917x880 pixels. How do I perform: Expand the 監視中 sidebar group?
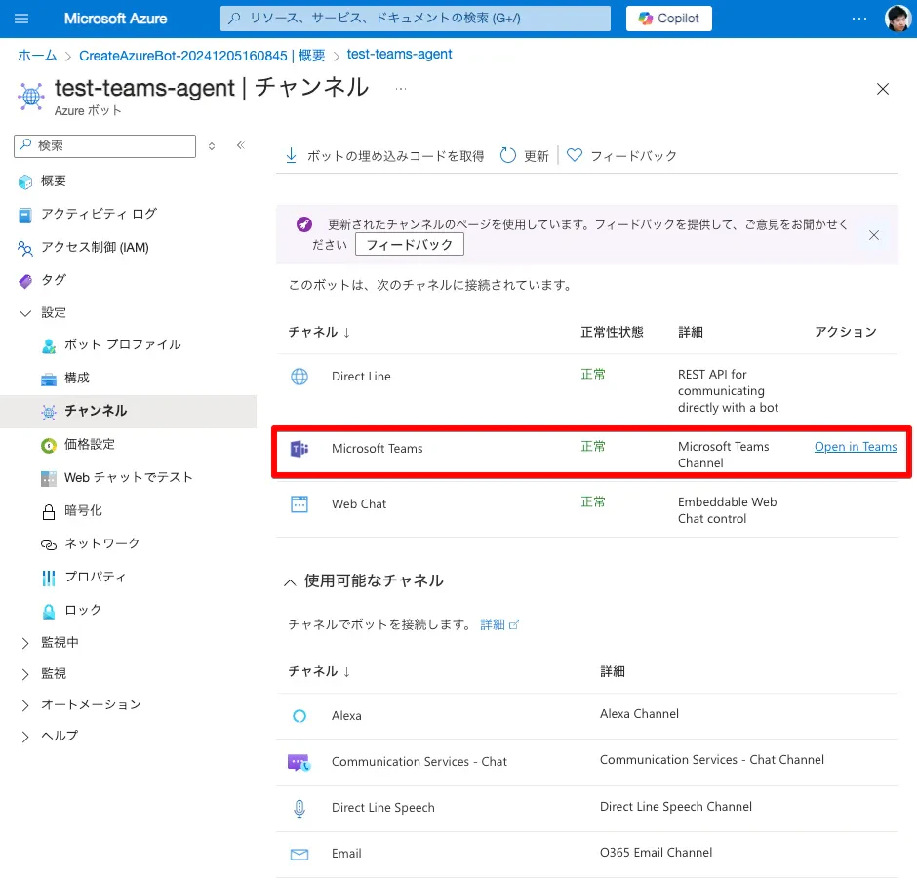click(x=25, y=643)
